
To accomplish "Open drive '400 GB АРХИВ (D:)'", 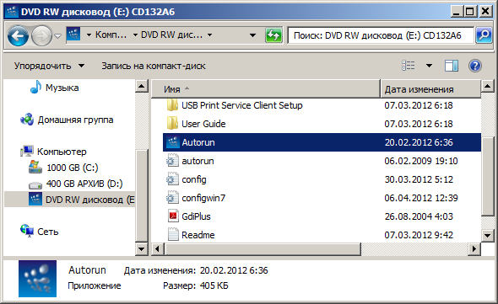I will (84, 184).
